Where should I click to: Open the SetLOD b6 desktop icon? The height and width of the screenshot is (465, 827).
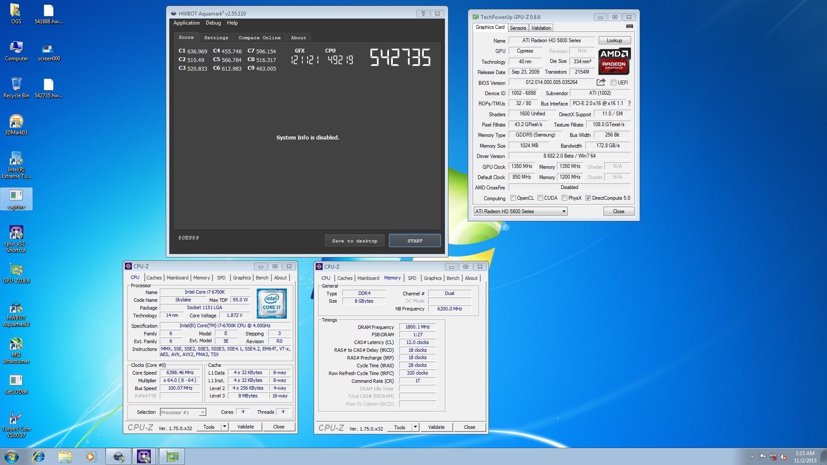pyautogui.click(x=16, y=384)
